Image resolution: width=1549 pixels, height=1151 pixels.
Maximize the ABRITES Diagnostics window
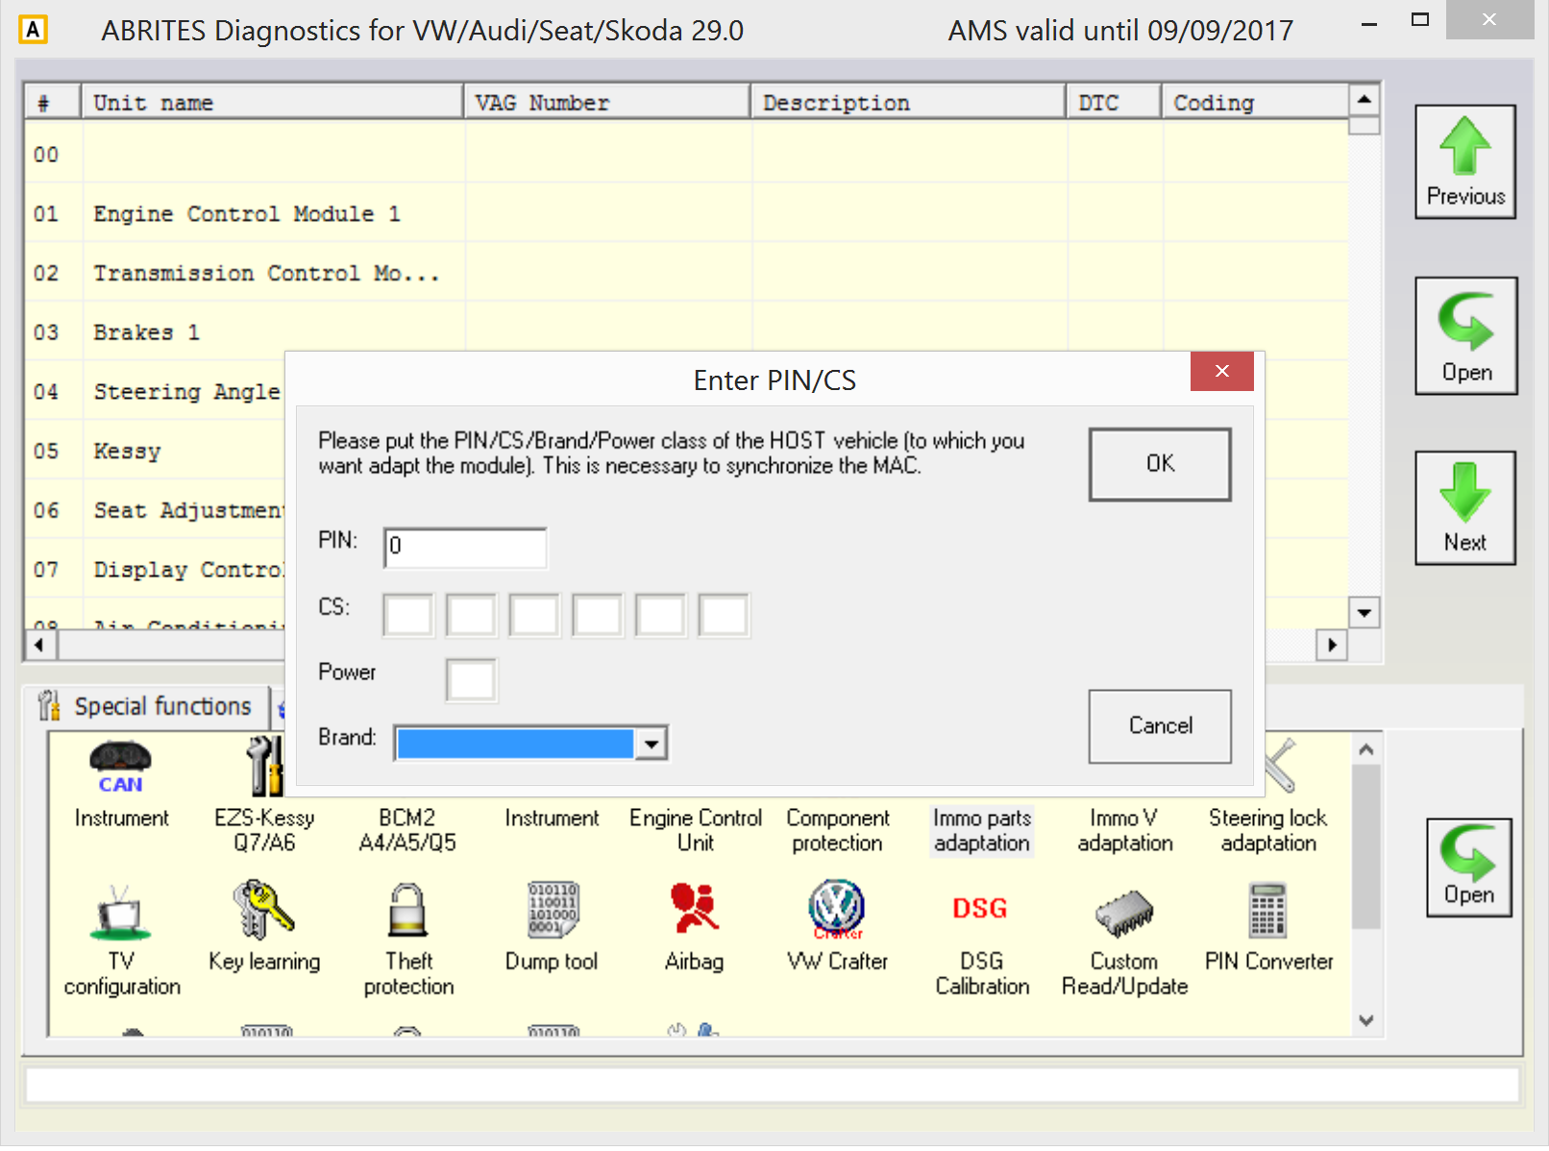click(x=1420, y=19)
